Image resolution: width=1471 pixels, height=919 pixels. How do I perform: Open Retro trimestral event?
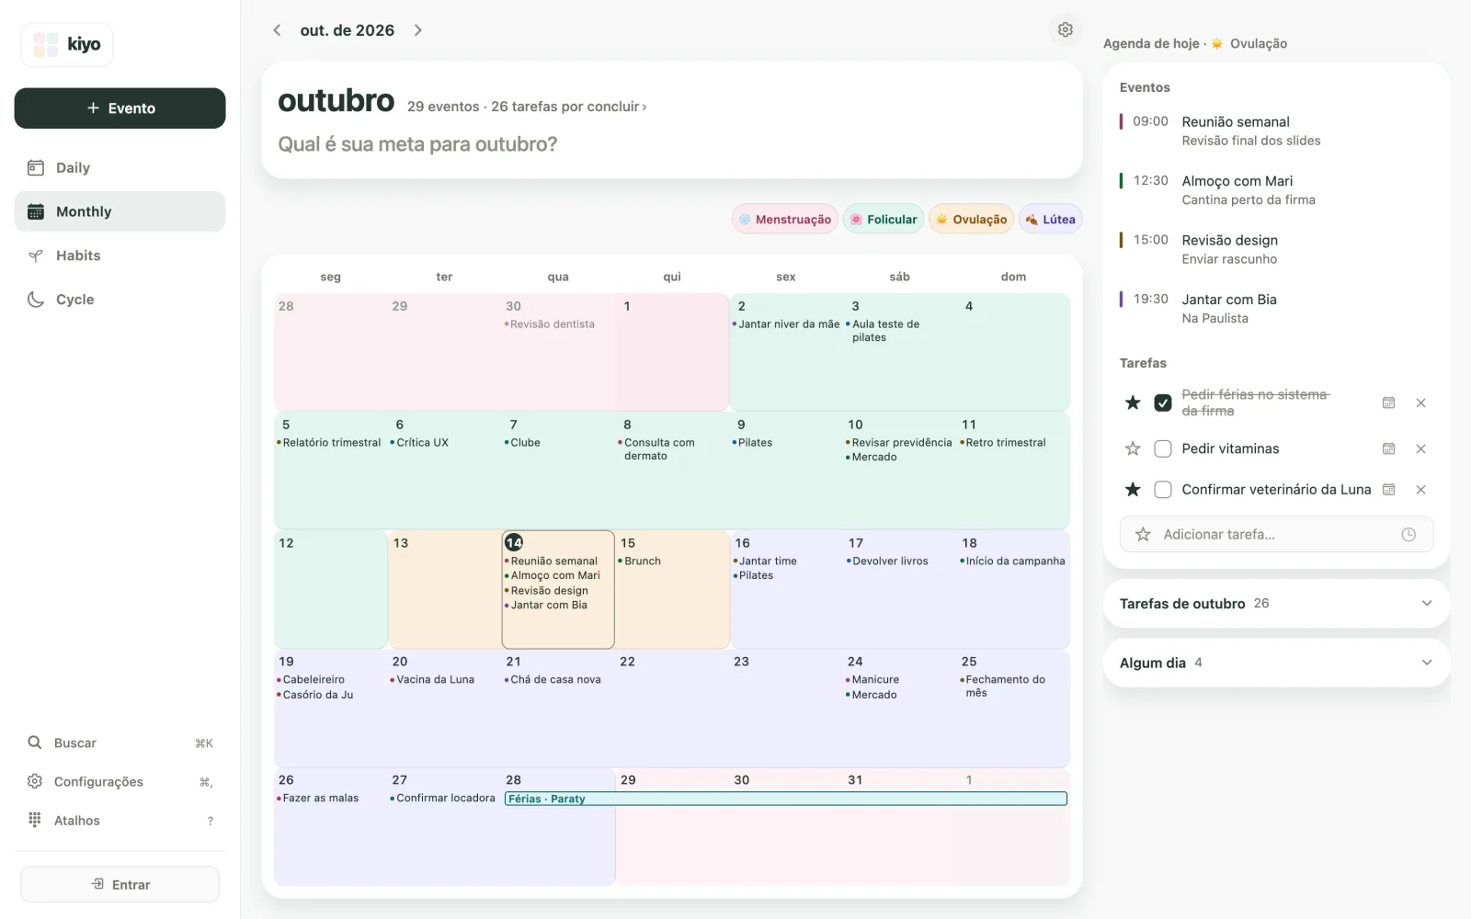tap(1003, 443)
